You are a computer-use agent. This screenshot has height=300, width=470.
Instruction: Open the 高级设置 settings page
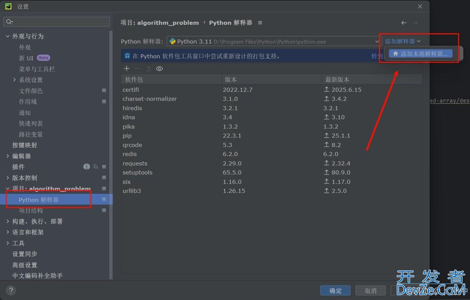pyautogui.click(x=24, y=265)
